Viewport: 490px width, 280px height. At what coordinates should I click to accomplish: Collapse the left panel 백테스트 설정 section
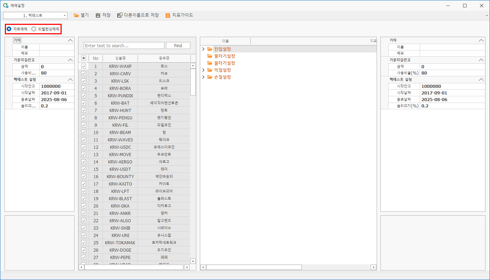point(70,79)
